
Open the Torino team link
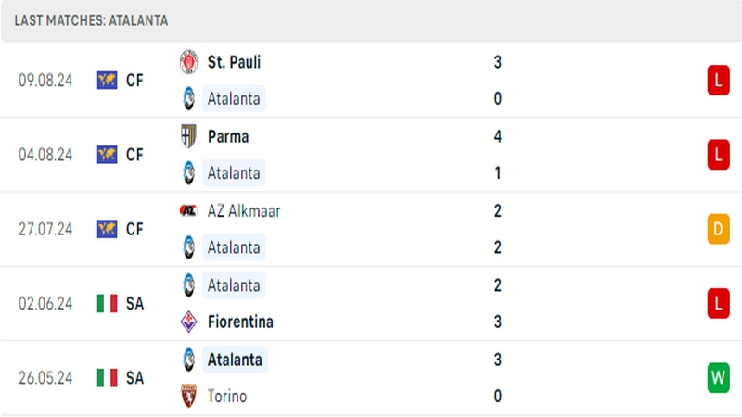[227, 397]
